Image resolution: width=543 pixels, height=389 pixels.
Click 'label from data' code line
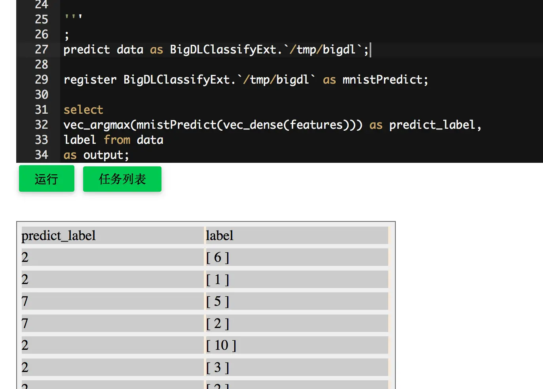(x=114, y=140)
